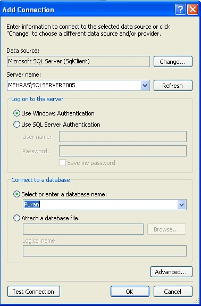The width and height of the screenshot is (201, 306).
Task: Click the User name input box
Action: (x=123, y=136)
